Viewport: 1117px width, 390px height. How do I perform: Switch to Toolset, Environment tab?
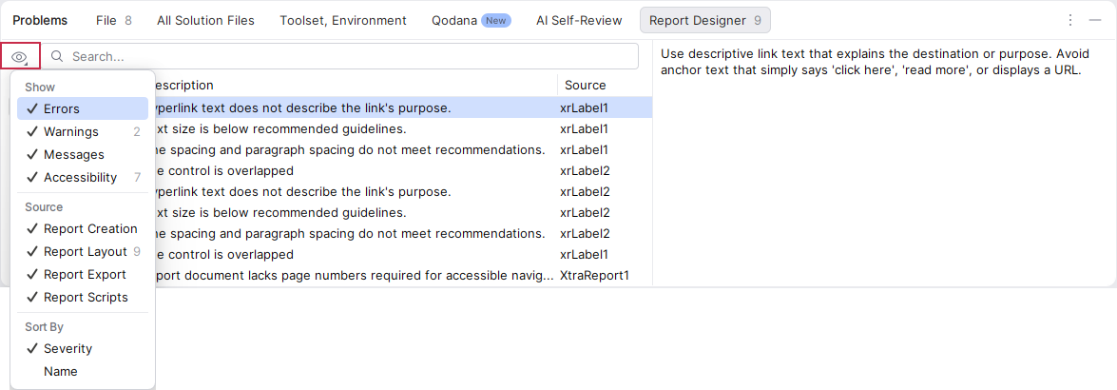pos(342,21)
